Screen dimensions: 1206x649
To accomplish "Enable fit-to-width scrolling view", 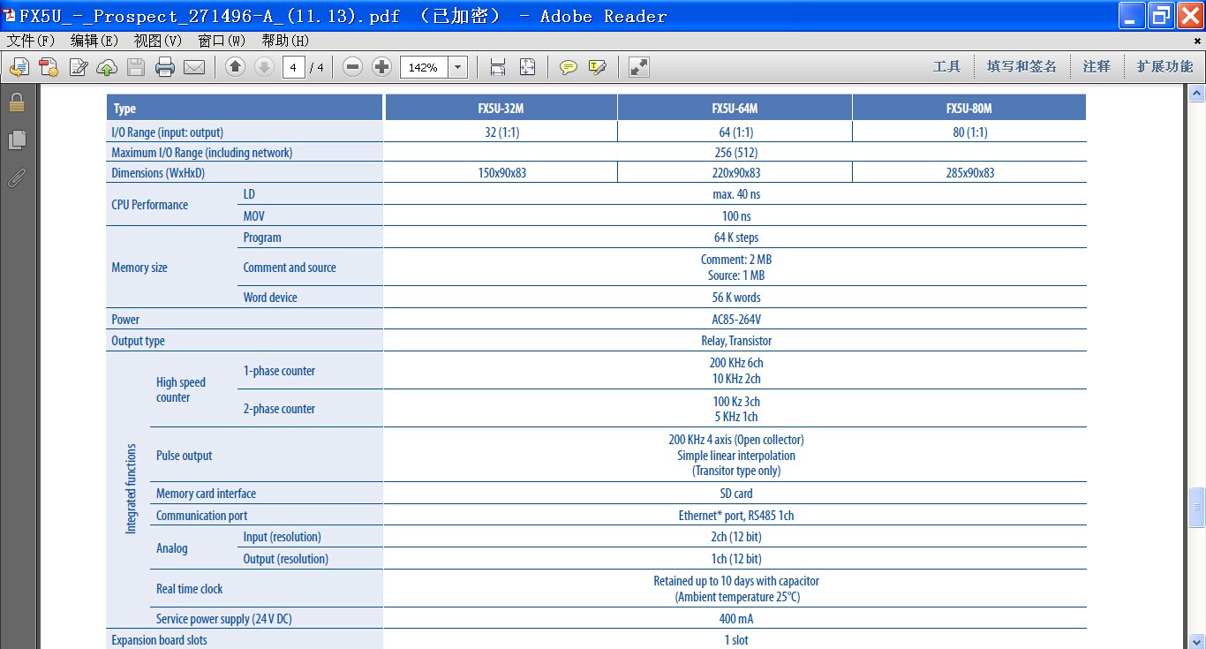I will (498, 67).
